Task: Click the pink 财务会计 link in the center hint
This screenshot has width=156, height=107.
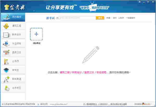Action: click(x=77, y=72)
